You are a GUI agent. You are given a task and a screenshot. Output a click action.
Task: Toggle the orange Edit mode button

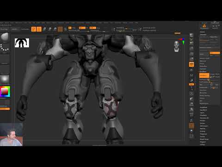click(34, 29)
